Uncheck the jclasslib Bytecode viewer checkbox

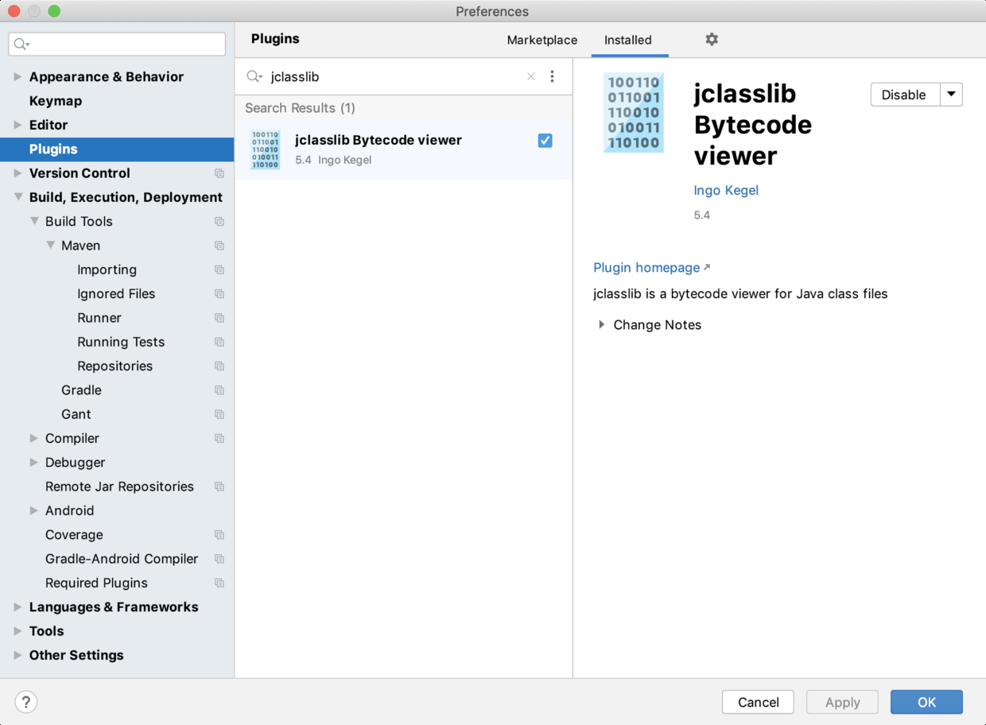pyautogui.click(x=545, y=141)
